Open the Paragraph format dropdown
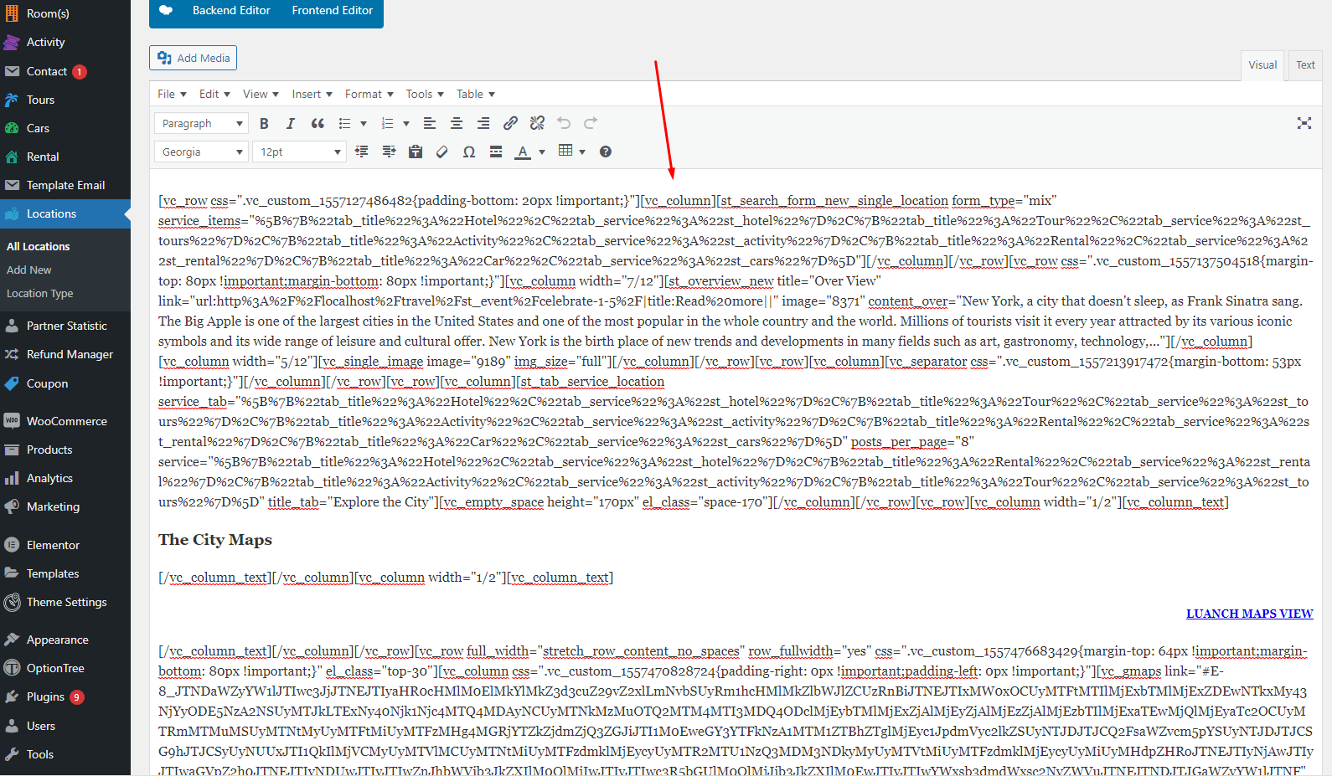This screenshot has width=1332, height=776. pyautogui.click(x=201, y=124)
